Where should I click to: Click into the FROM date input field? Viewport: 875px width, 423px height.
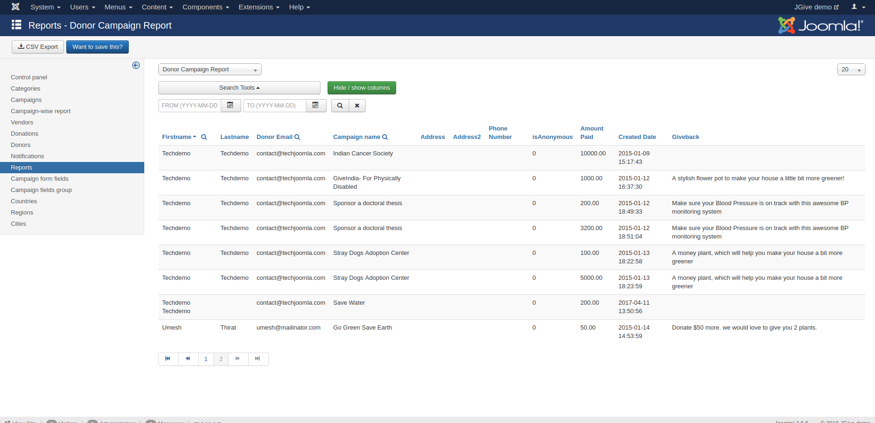189,106
